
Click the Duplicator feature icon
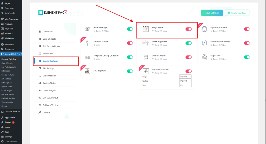(x=204, y=57)
